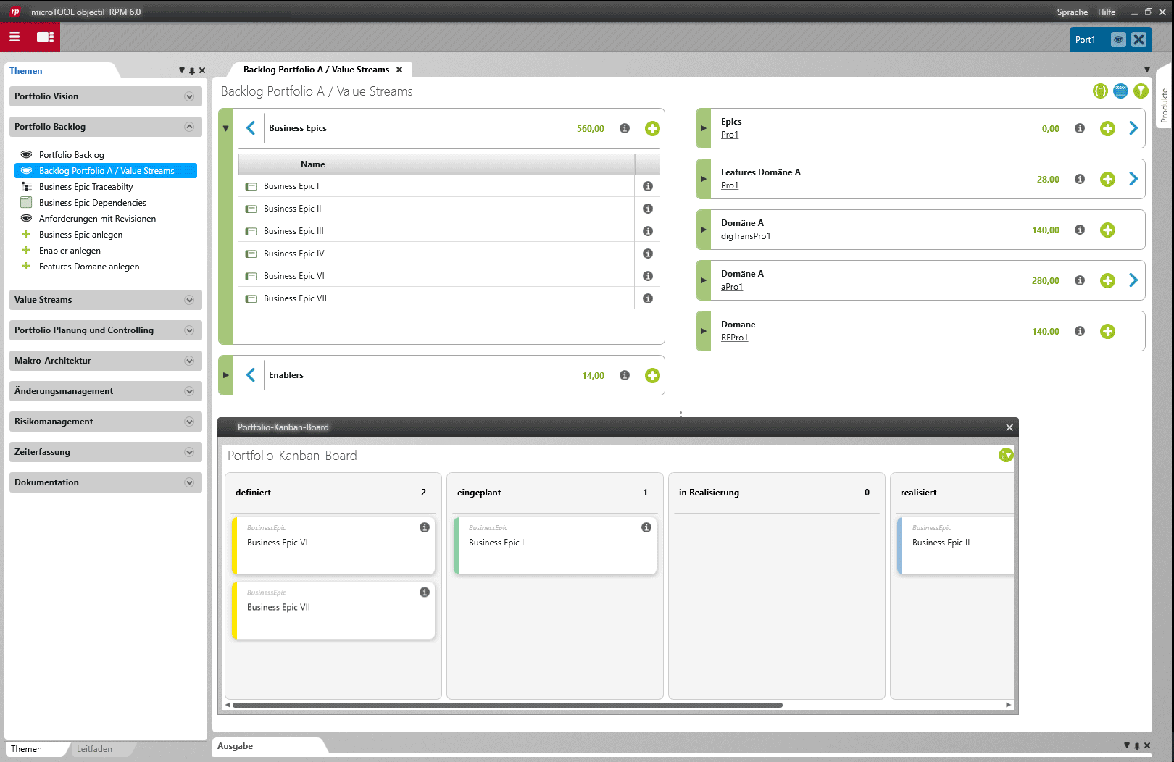Expand the Value Streams section
The height and width of the screenshot is (762, 1174).
coord(105,300)
